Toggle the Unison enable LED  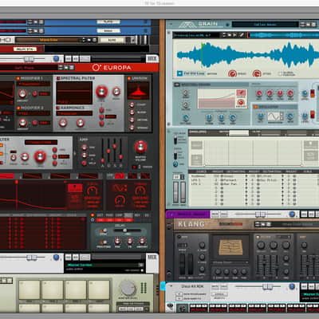click(129, 78)
